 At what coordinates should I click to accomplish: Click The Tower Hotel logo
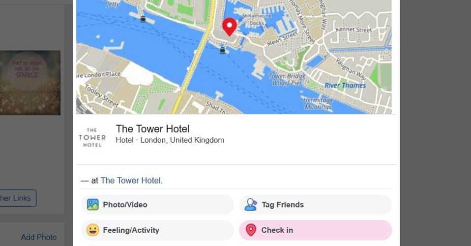tap(92, 137)
